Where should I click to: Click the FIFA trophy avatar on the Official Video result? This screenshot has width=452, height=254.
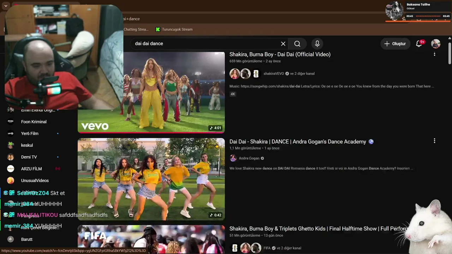pos(256,74)
